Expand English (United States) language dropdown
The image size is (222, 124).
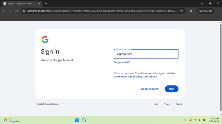point(51,104)
